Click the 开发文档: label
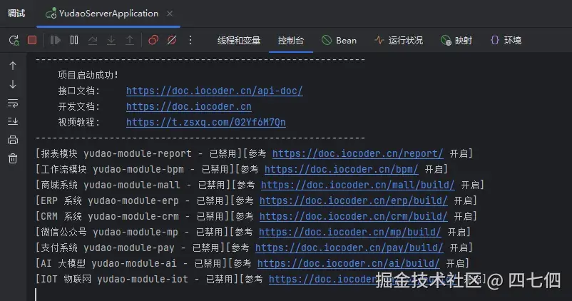This screenshot has height=301, width=572. coord(78,106)
